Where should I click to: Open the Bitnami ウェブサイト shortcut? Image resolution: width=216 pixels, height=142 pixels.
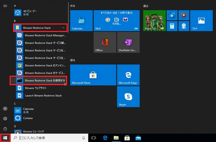point(41,88)
